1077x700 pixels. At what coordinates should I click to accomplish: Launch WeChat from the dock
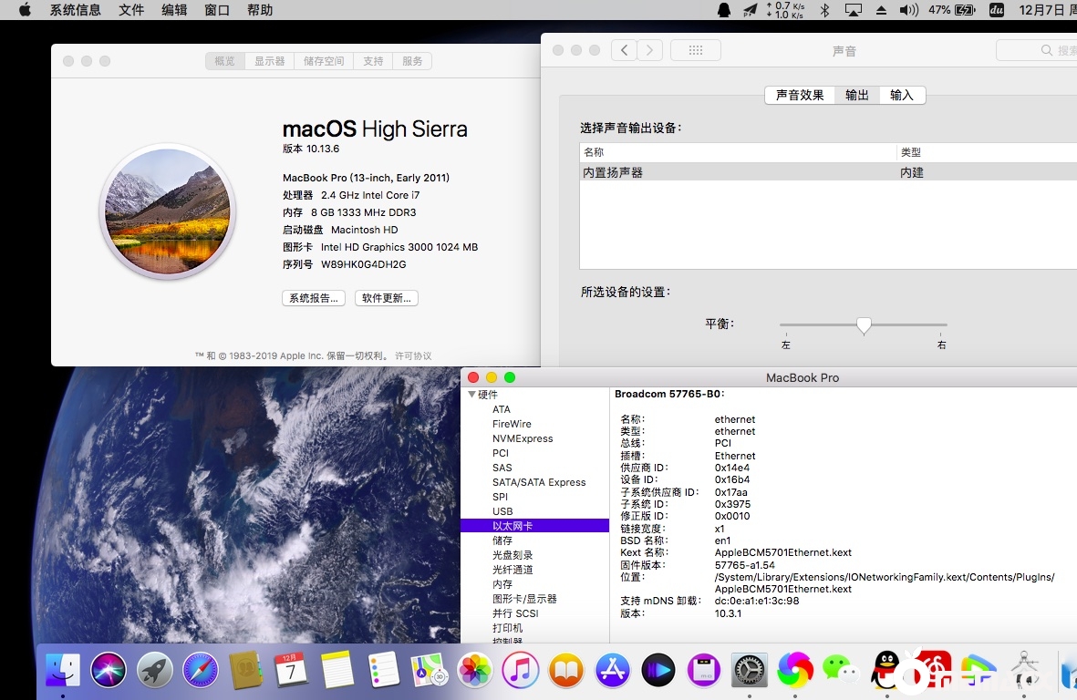click(x=840, y=671)
